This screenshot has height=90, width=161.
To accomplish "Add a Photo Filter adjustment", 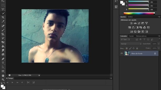I will tap(141, 27).
